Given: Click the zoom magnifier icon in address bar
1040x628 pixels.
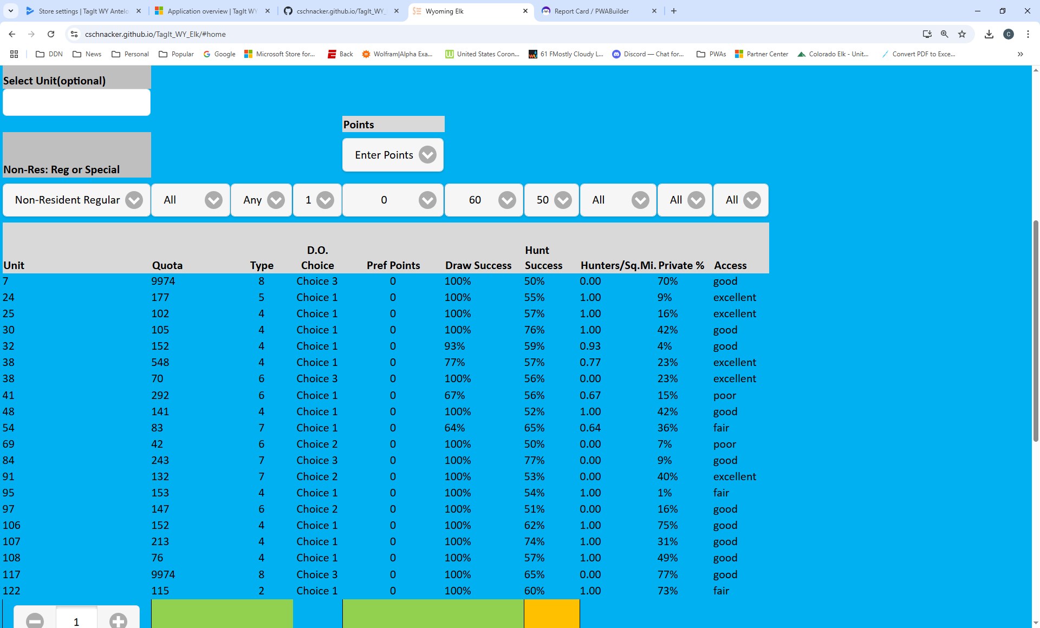Looking at the screenshot, I should [x=945, y=34].
